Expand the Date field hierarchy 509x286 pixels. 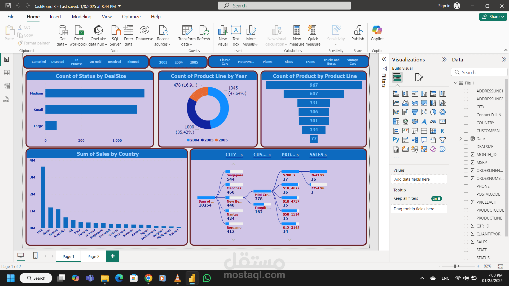pos(460,139)
